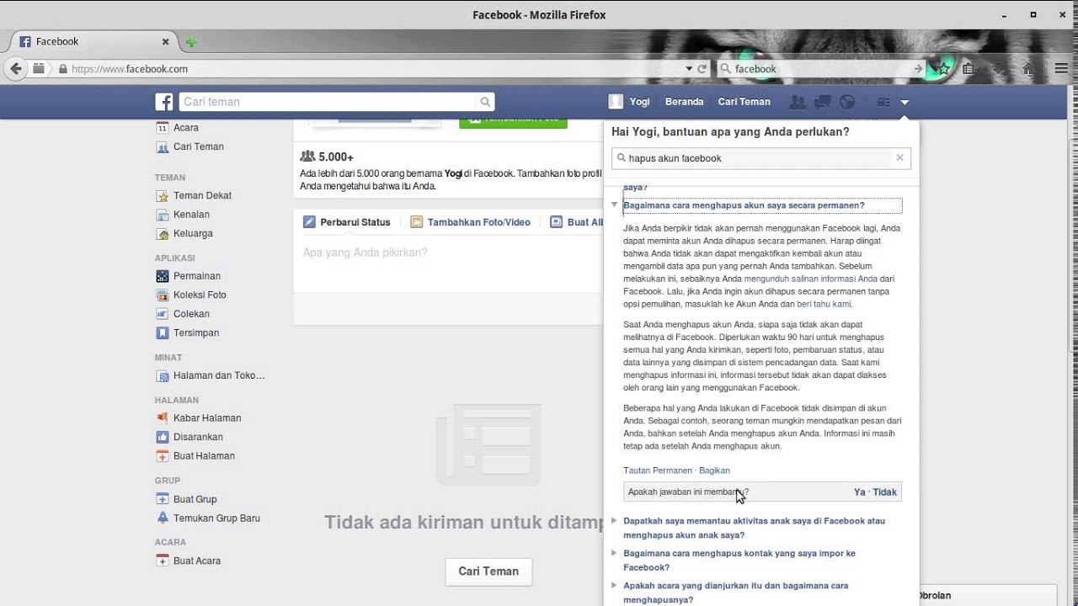This screenshot has height=606, width=1078.
Task: Open Yogi's profile name link
Action: tap(640, 102)
